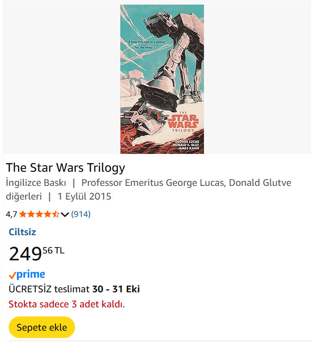Open "The Star Wars Trilogy" product title

coord(65,168)
